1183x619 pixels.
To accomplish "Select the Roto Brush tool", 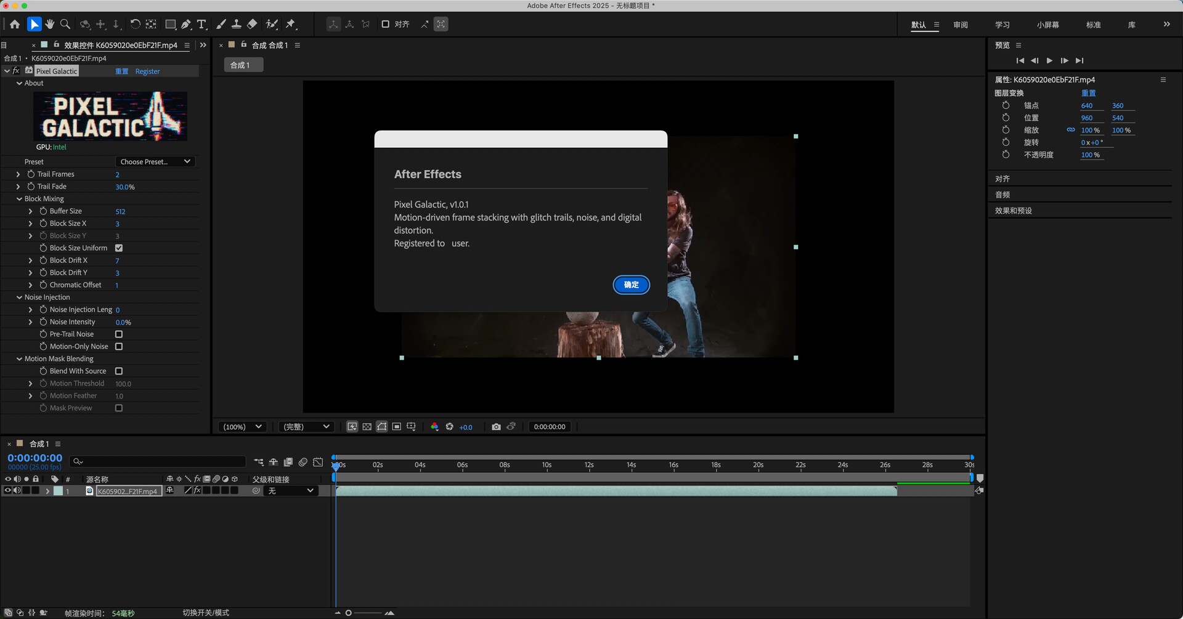I will [272, 24].
